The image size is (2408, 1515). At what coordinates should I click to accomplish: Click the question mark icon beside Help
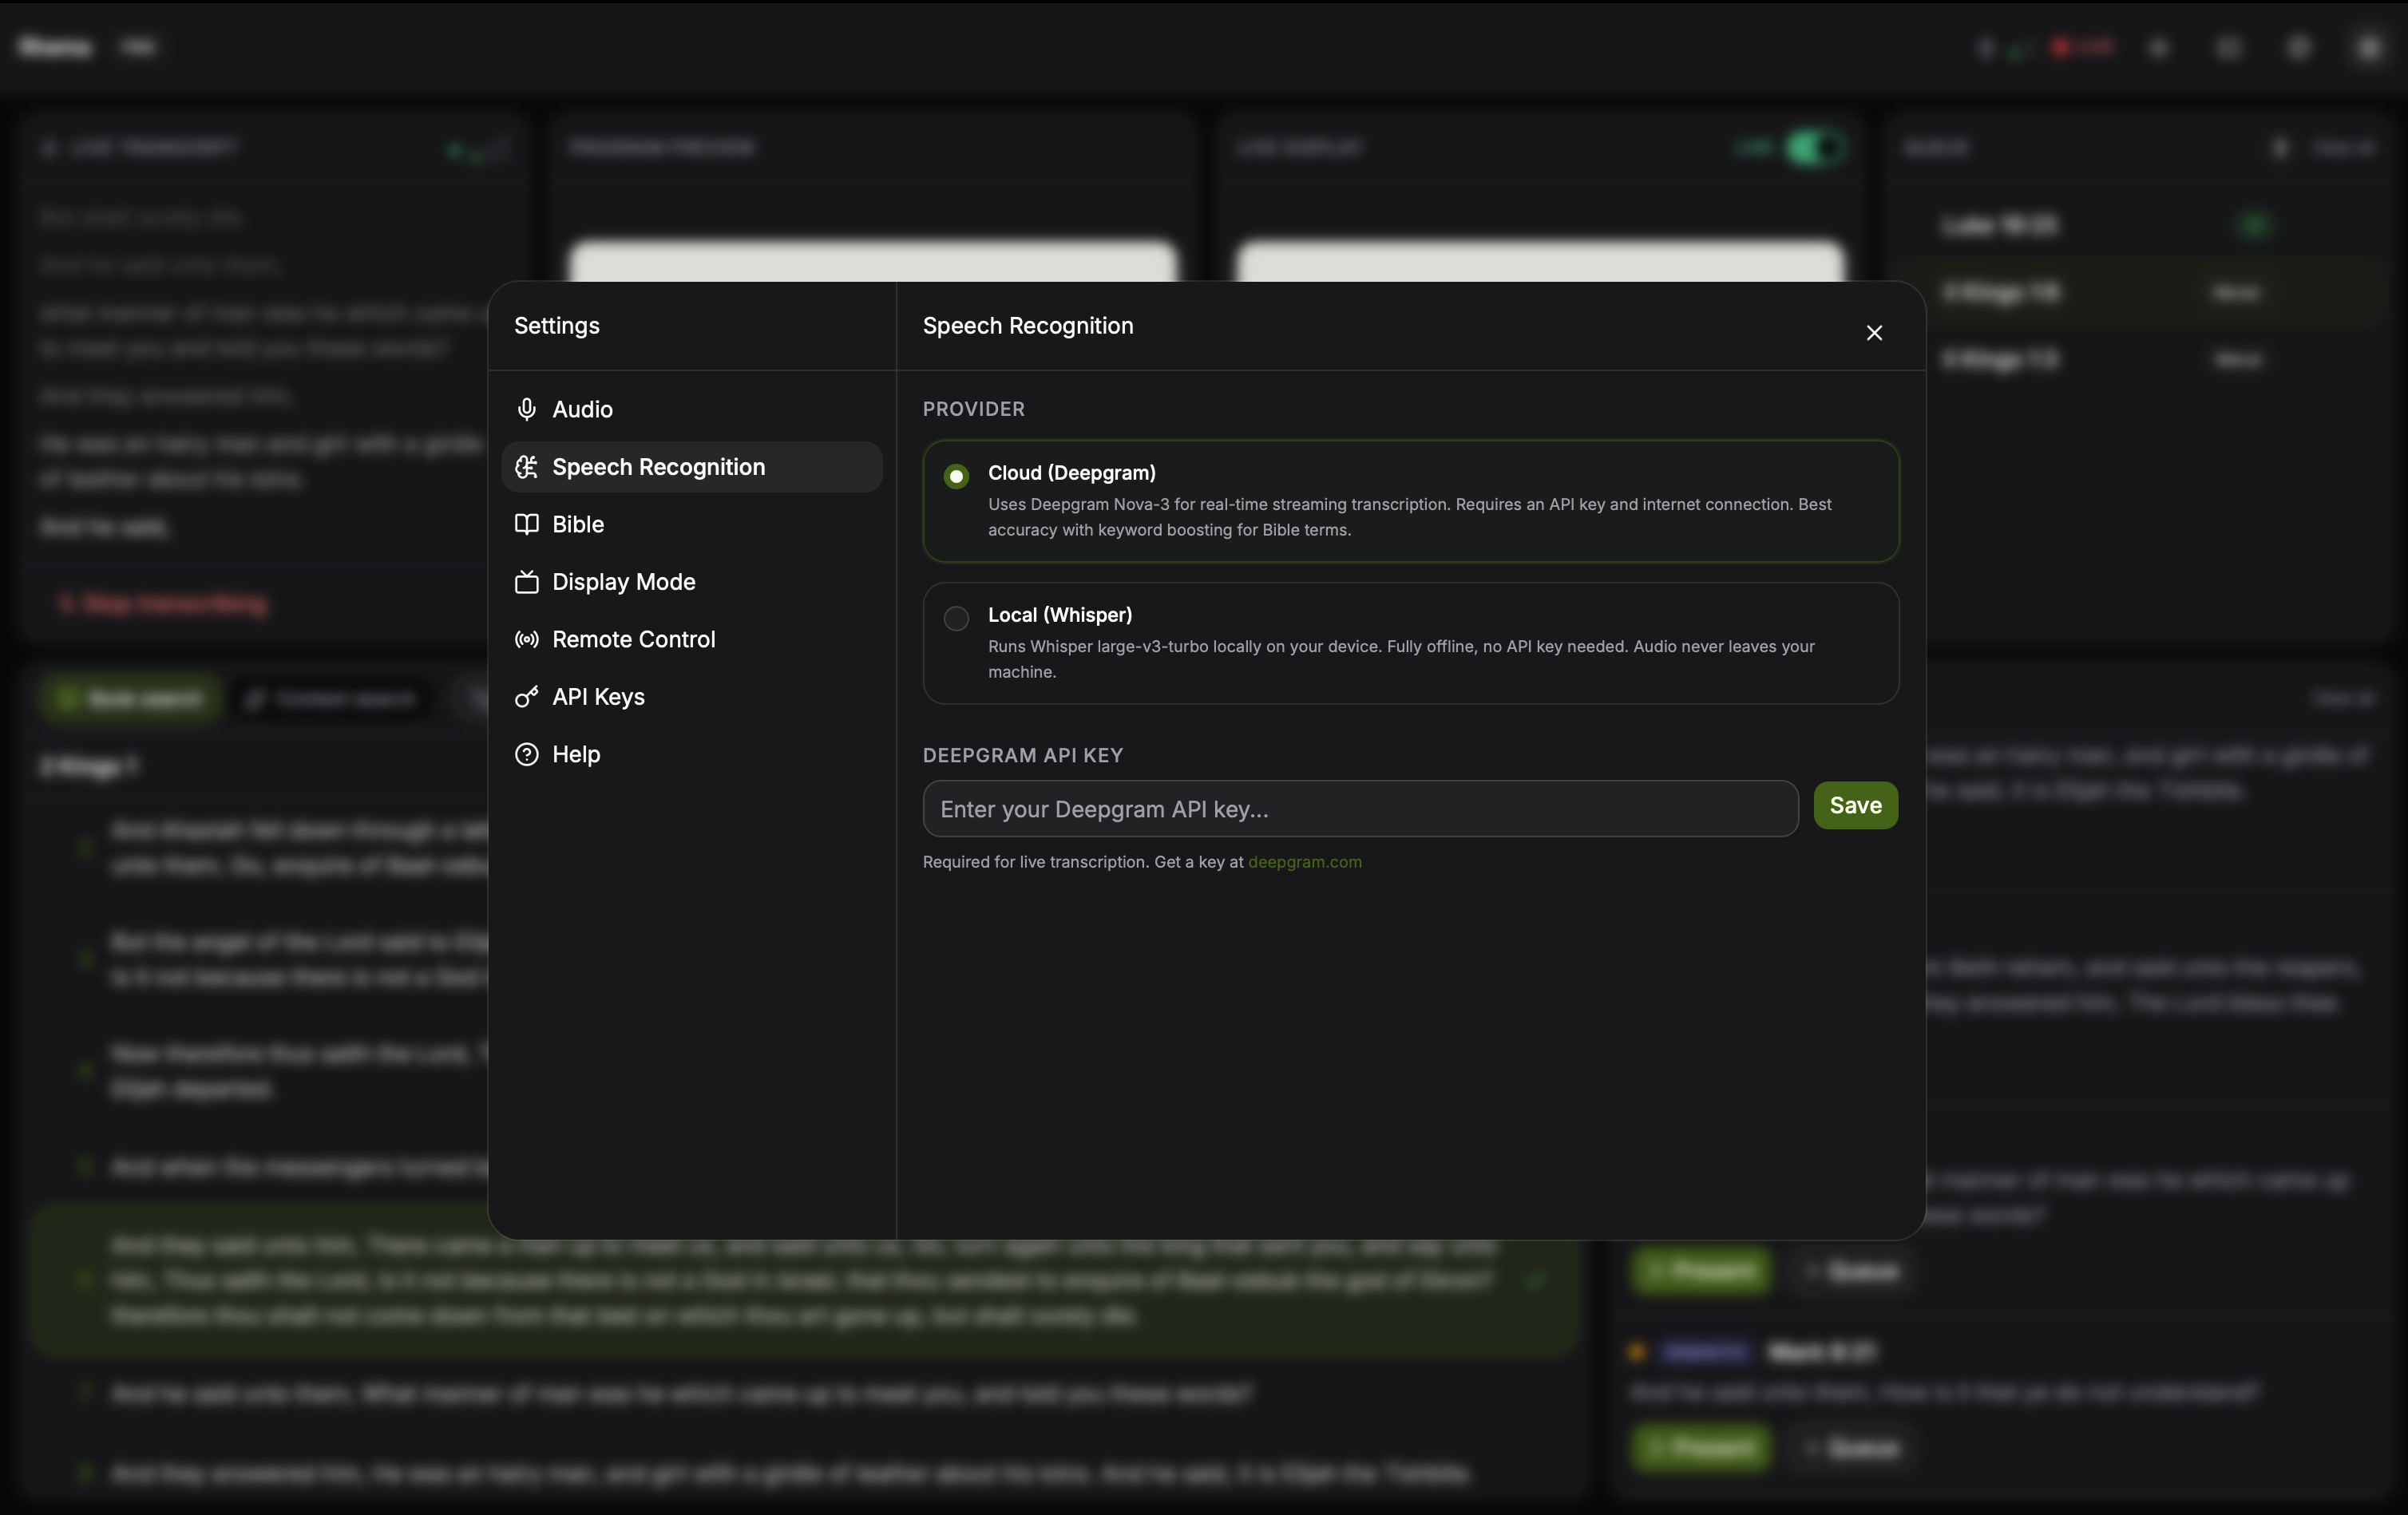(x=527, y=754)
